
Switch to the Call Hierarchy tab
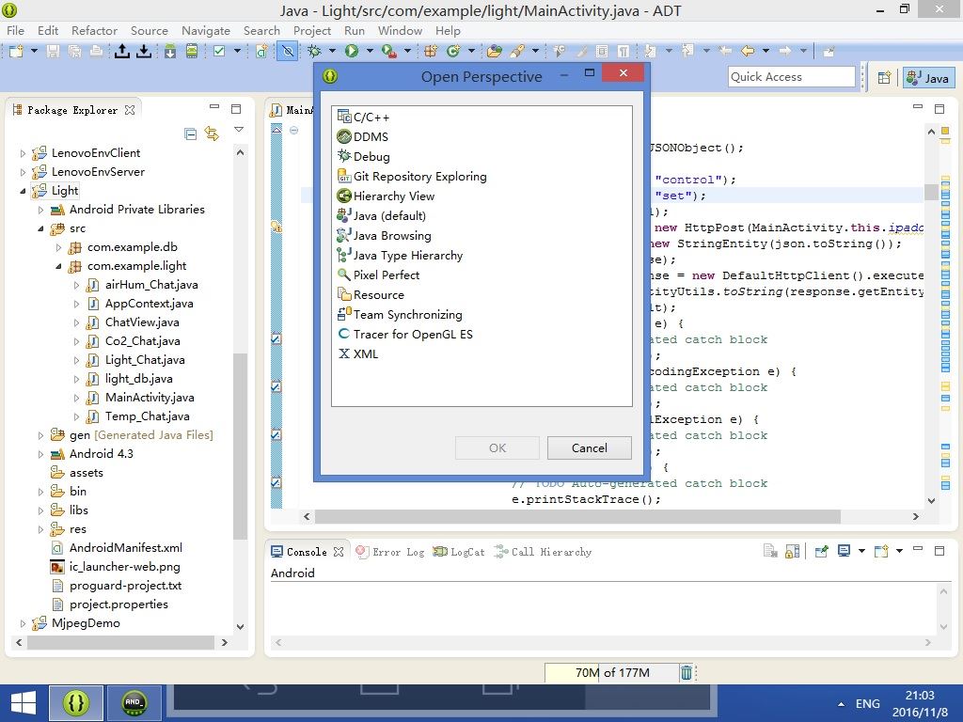(543, 552)
